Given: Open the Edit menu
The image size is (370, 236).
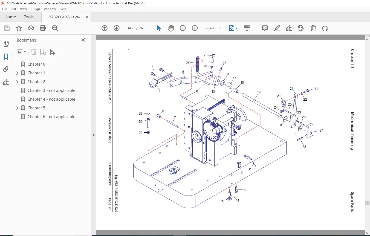Looking at the screenshot, I should coord(13,9).
